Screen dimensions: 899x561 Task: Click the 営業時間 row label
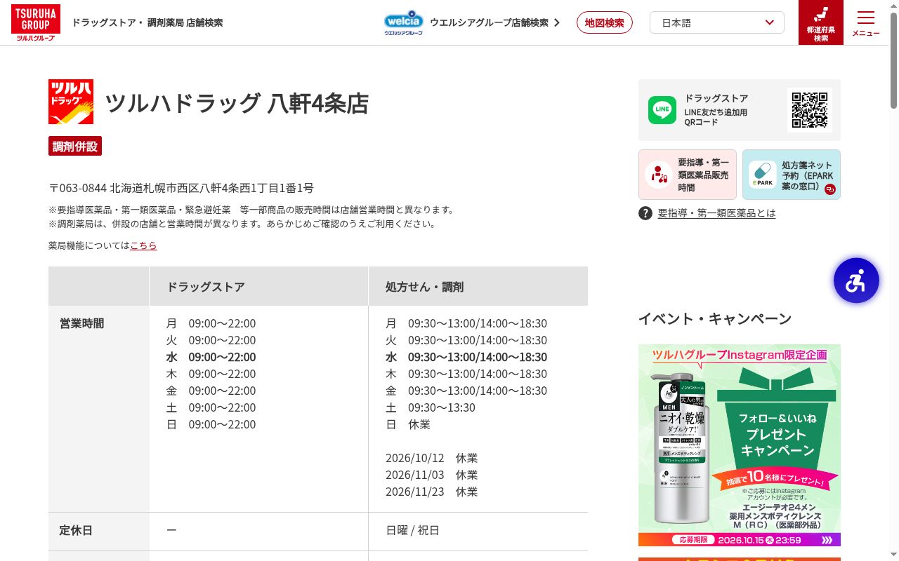coord(81,323)
